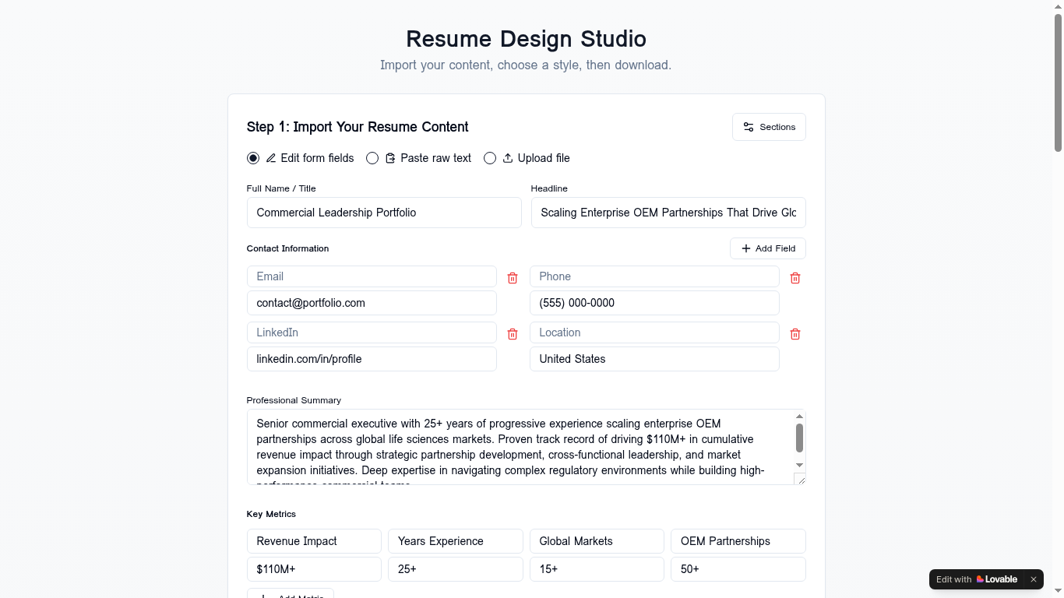Open the Sections settings button
Image resolution: width=1064 pixels, height=598 pixels.
(769, 127)
